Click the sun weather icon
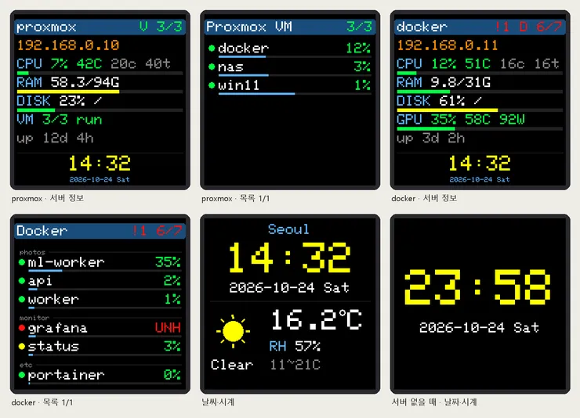This screenshot has width=580, height=418. pyautogui.click(x=233, y=331)
